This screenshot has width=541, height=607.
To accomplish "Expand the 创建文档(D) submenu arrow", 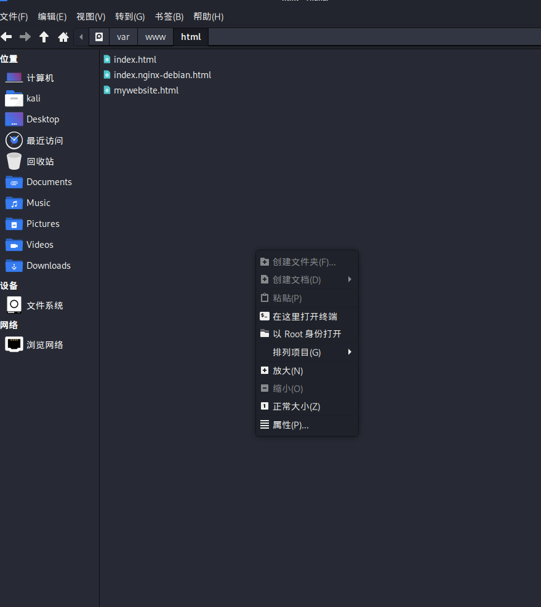I will tap(350, 279).
